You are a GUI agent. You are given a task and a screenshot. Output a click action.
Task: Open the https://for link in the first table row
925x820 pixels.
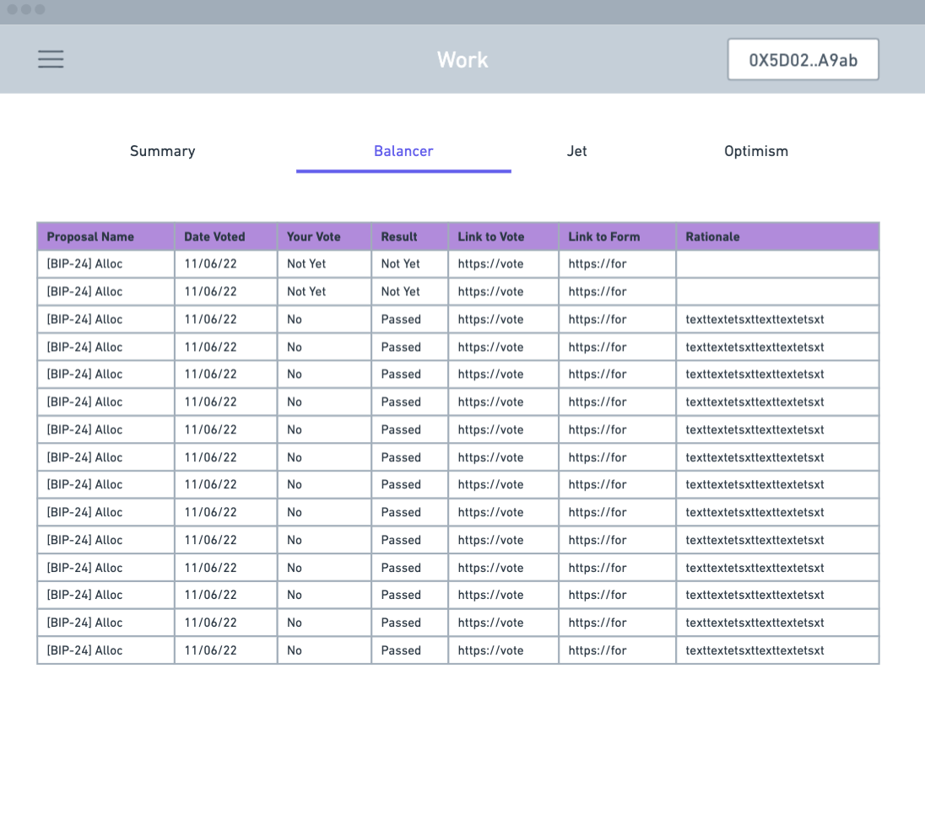click(x=597, y=264)
